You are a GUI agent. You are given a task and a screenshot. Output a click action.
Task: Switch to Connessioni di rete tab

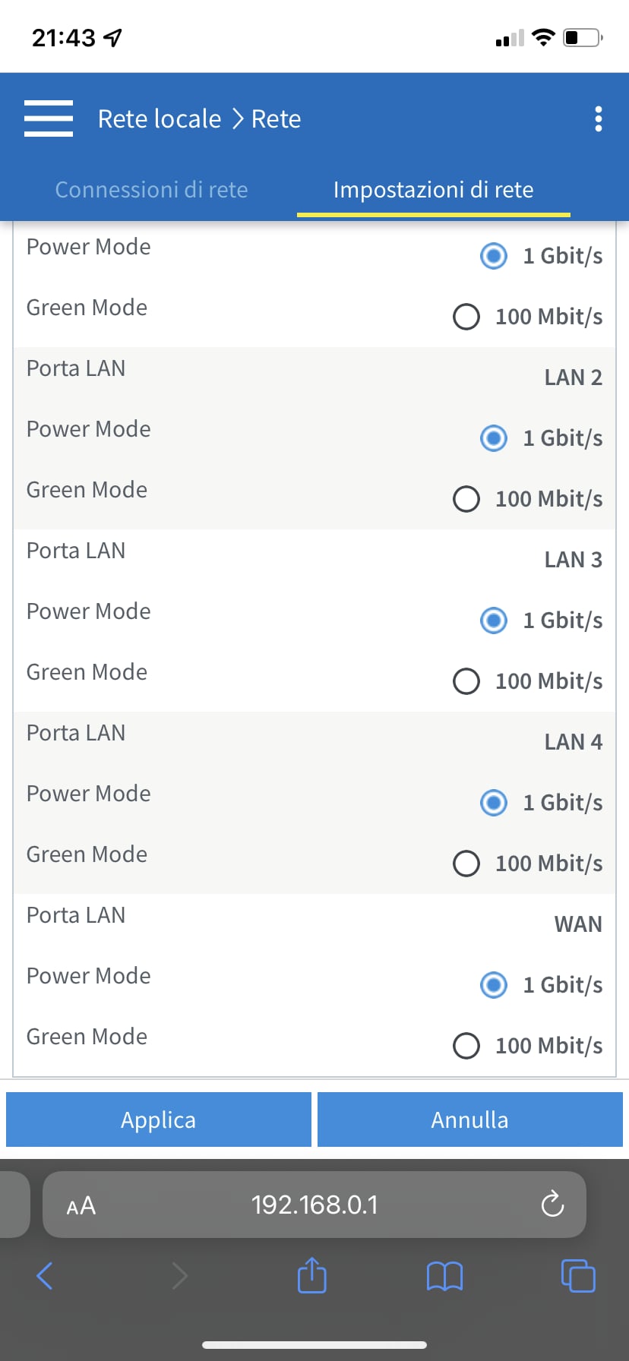coord(151,189)
